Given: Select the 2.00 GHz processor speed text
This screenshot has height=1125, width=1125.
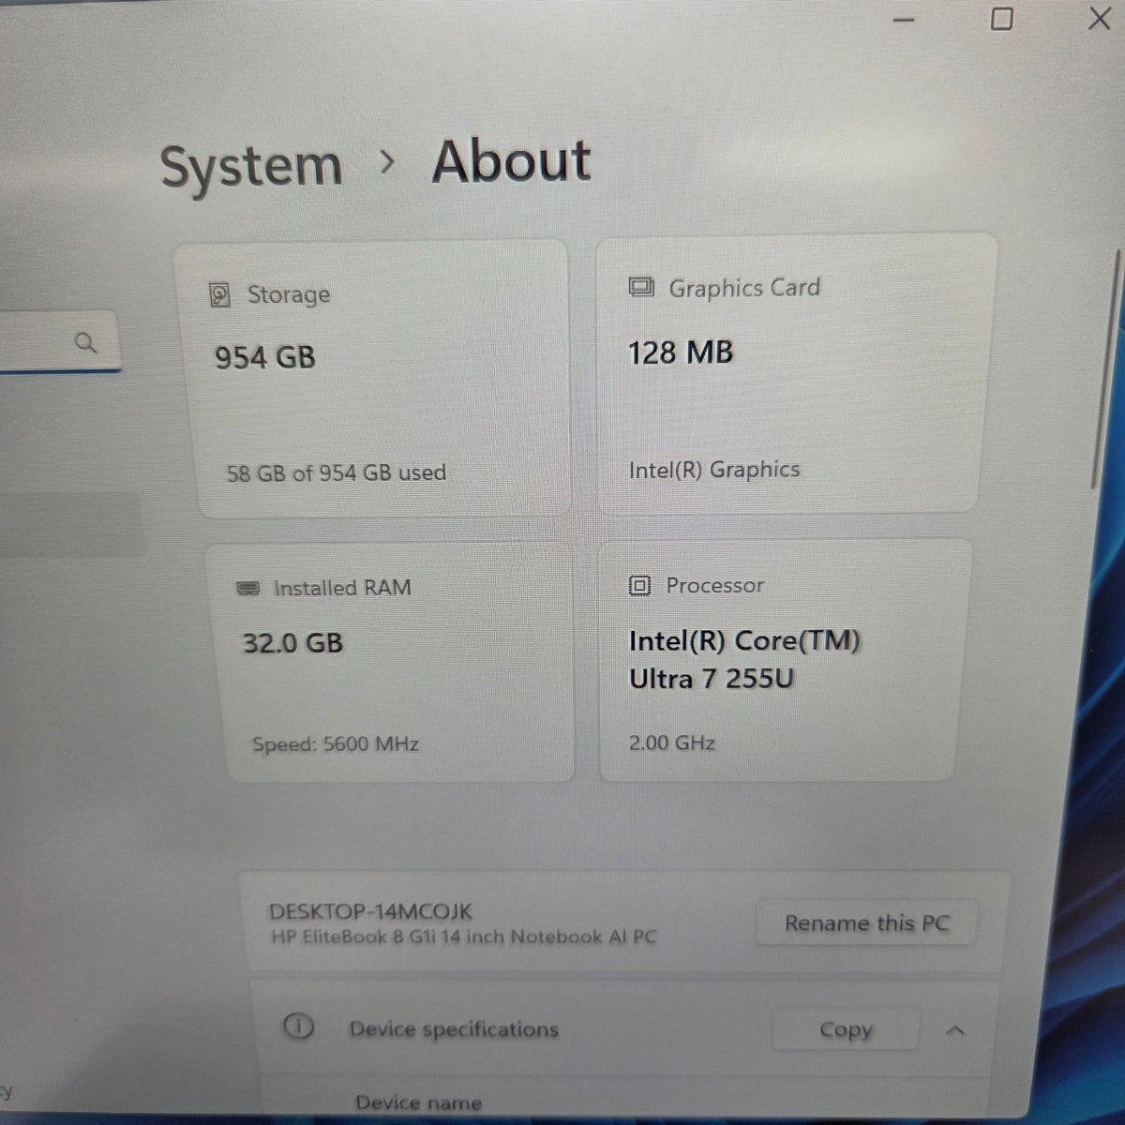Looking at the screenshot, I should pos(671,742).
